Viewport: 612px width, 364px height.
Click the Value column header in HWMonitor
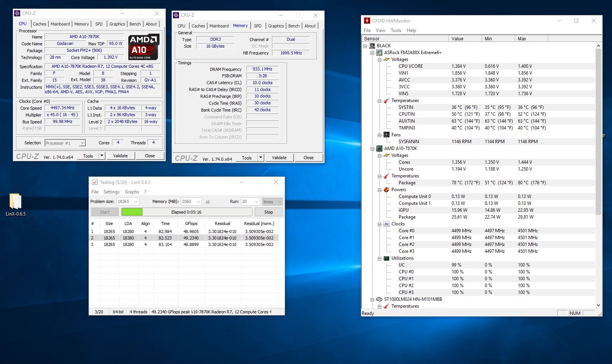(x=465, y=38)
